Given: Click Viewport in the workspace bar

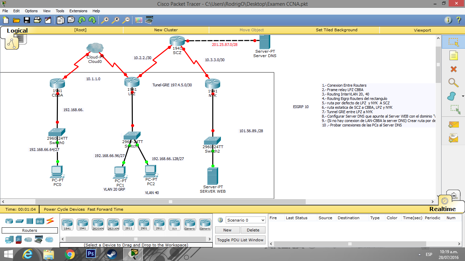Looking at the screenshot, I should (422, 30).
